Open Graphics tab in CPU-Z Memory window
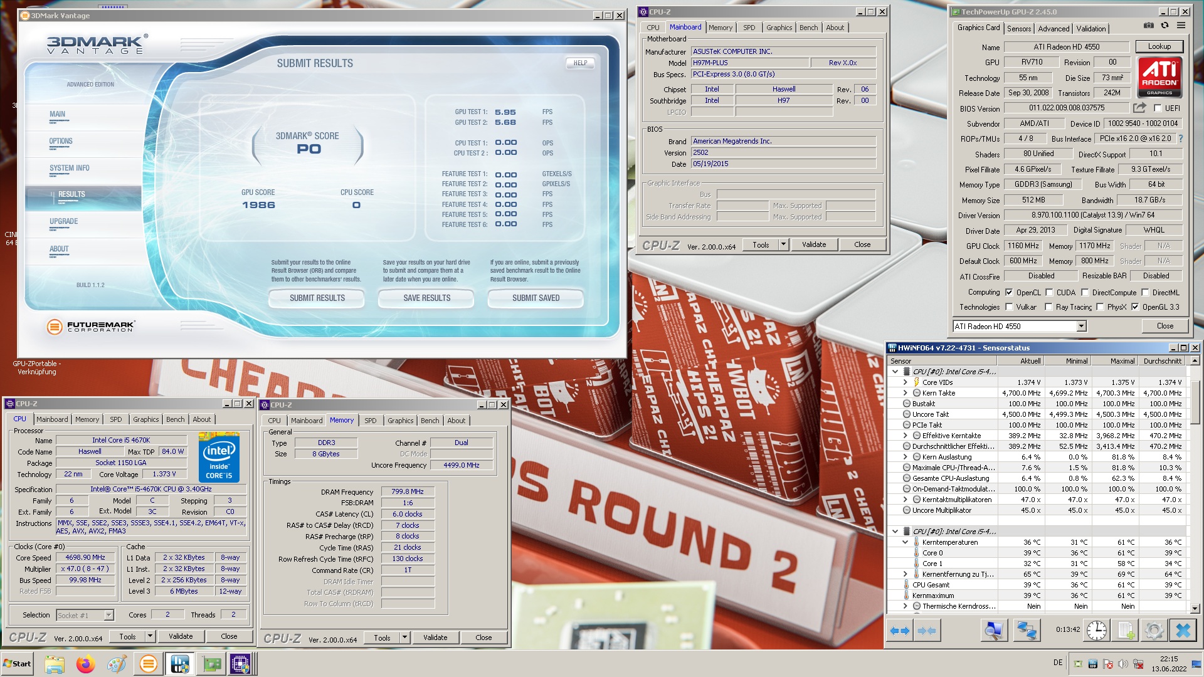Viewport: 1204px width, 677px height. [401, 421]
